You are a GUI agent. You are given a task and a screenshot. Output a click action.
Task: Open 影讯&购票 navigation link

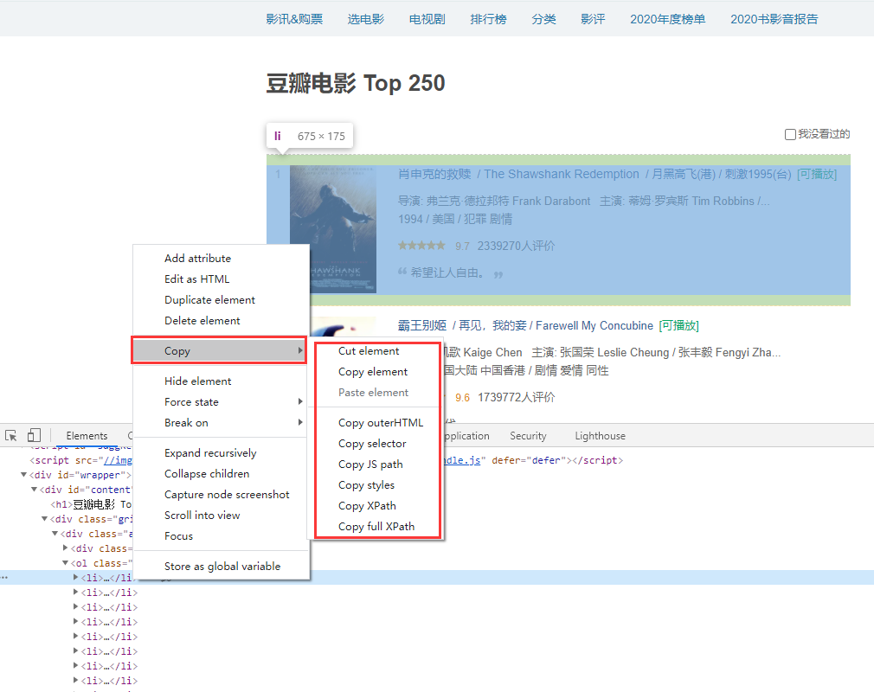(x=294, y=19)
